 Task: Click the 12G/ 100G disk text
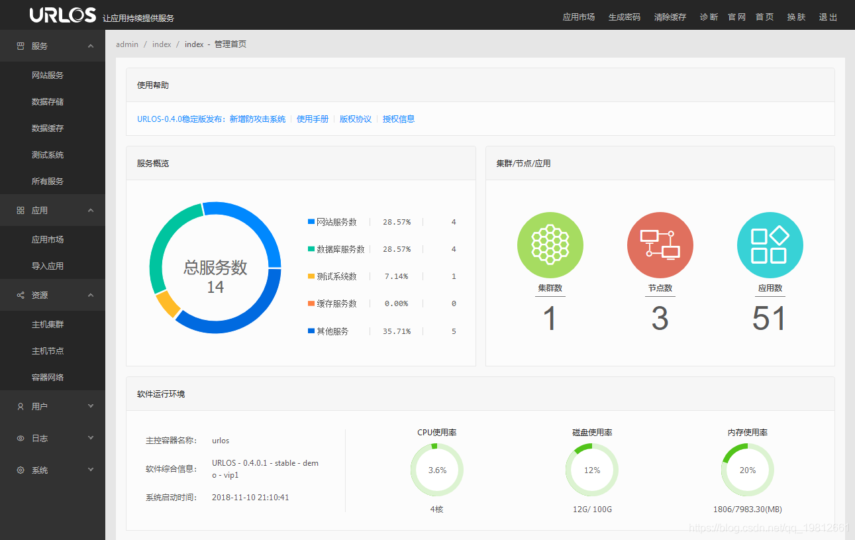(592, 510)
